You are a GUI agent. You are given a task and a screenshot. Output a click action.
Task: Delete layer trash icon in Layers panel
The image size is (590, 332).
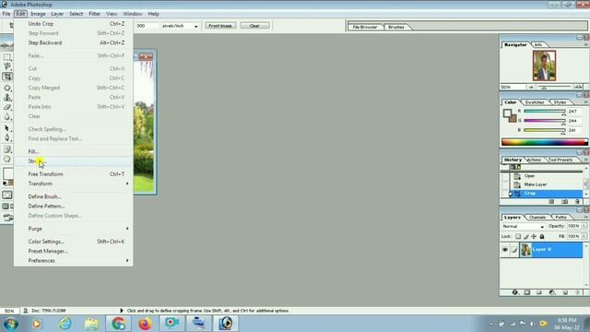coord(578,292)
